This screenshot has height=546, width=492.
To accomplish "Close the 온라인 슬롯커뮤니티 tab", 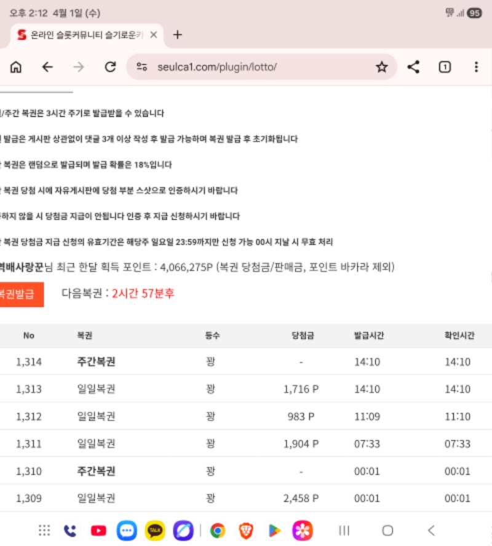I will pyautogui.click(x=154, y=35).
